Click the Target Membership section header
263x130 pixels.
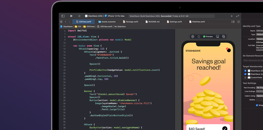click(252, 67)
